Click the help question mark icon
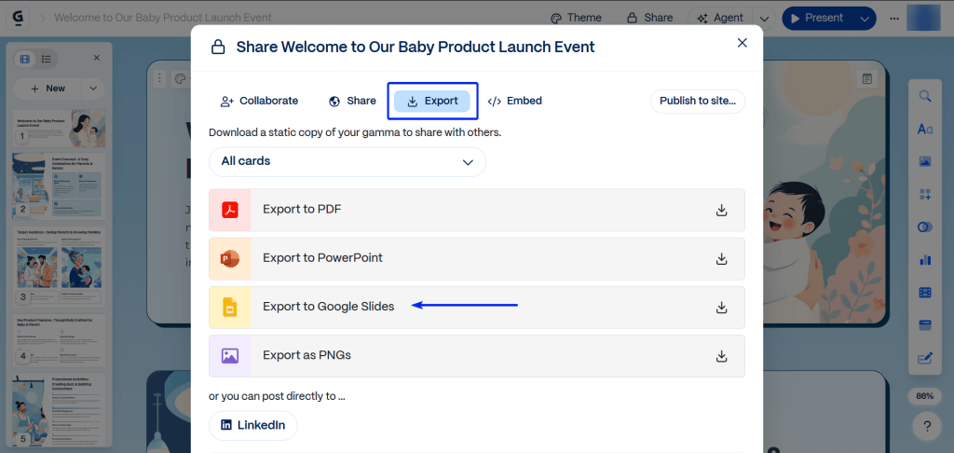 click(x=925, y=427)
